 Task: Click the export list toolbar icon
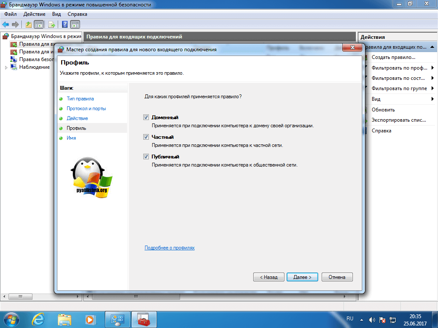pos(52,24)
